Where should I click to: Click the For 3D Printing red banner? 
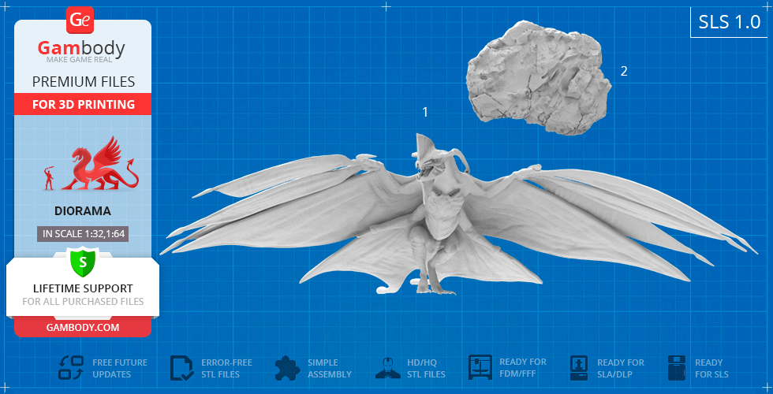pos(83,104)
